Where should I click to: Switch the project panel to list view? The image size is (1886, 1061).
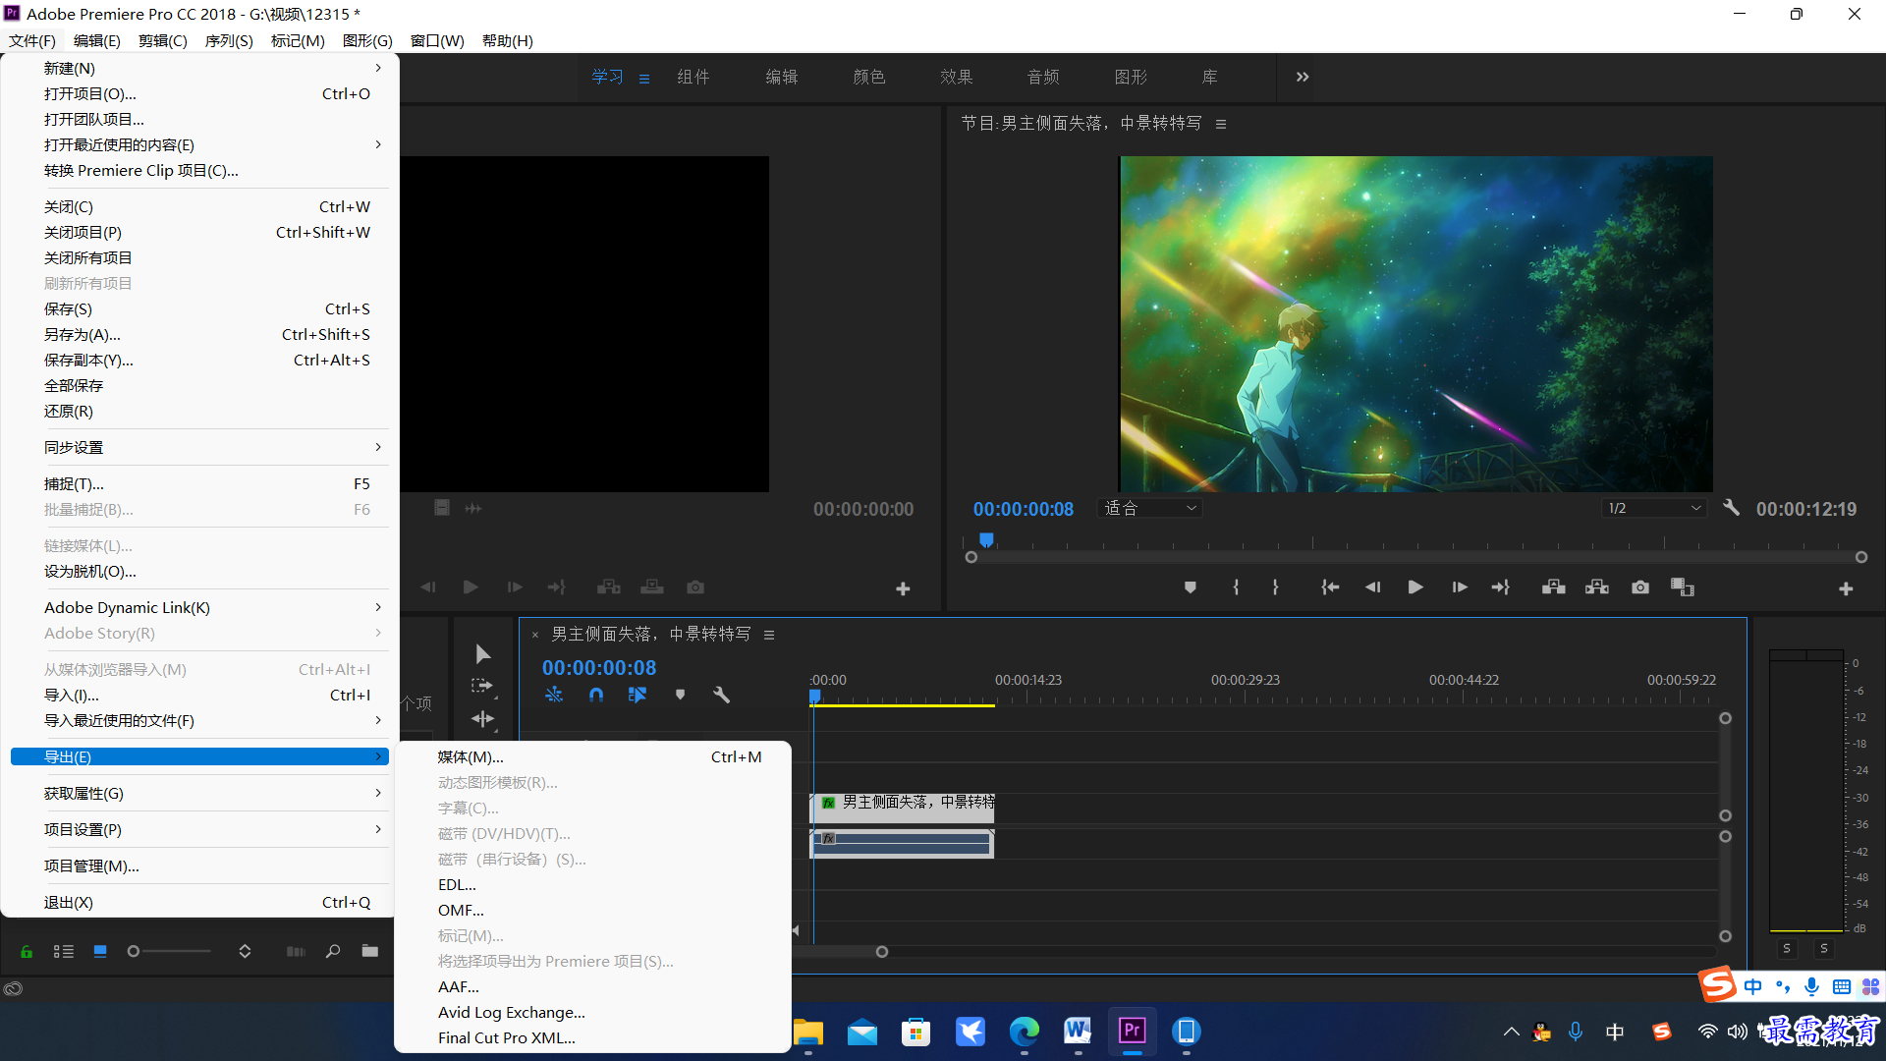(x=64, y=952)
